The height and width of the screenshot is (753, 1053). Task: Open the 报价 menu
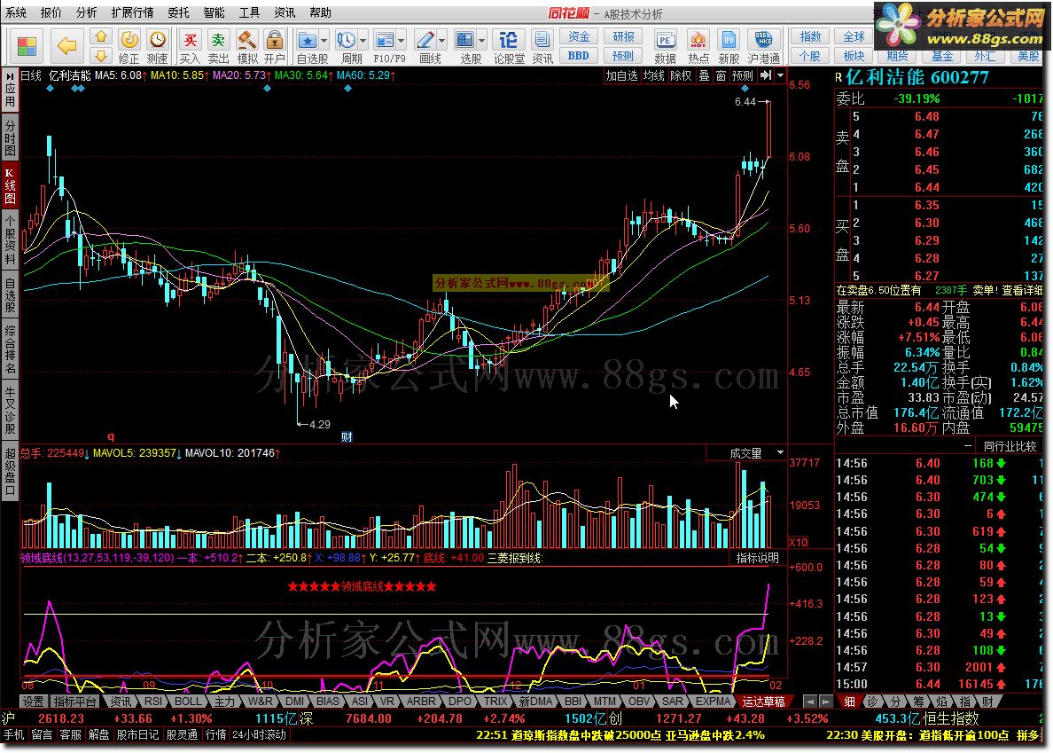pyautogui.click(x=51, y=12)
